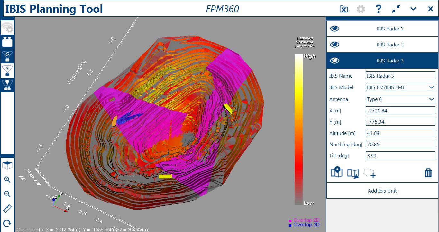Zoom in on the pit model
The image size is (439, 232).
click(x=7, y=179)
